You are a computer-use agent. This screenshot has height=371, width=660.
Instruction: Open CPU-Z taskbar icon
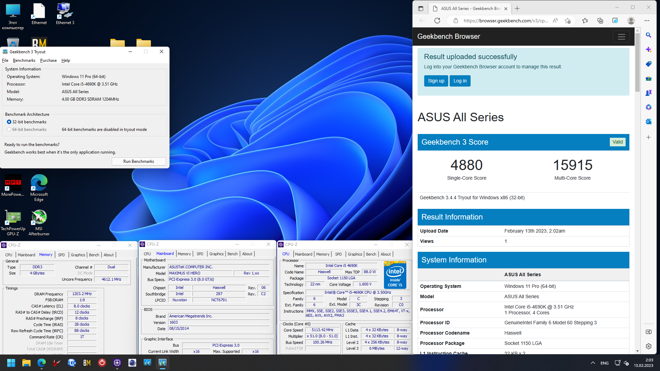(117, 363)
